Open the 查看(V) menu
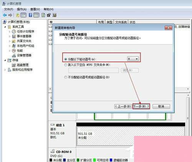The width and height of the screenshot is (192, 162). tap(35, 9)
